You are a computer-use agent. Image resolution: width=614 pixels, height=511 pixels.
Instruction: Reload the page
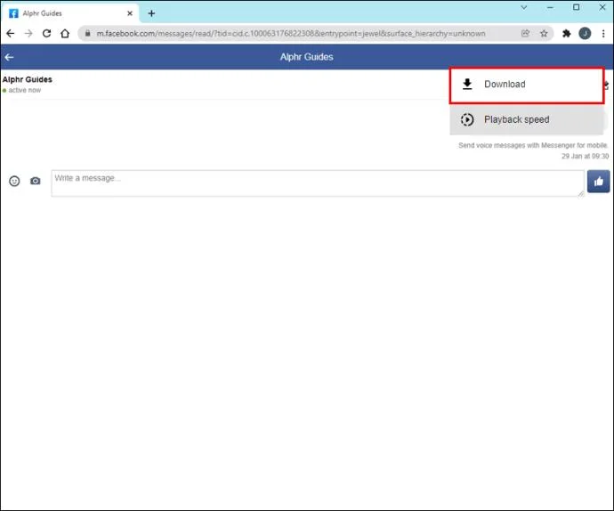[x=46, y=33]
